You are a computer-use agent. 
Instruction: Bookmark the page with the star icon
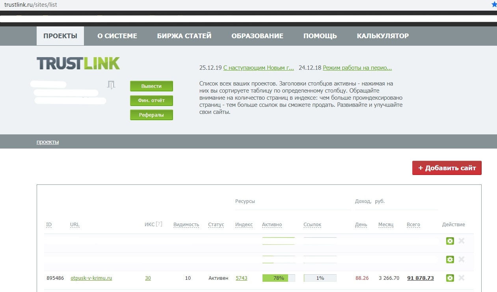(x=494, y=5)
